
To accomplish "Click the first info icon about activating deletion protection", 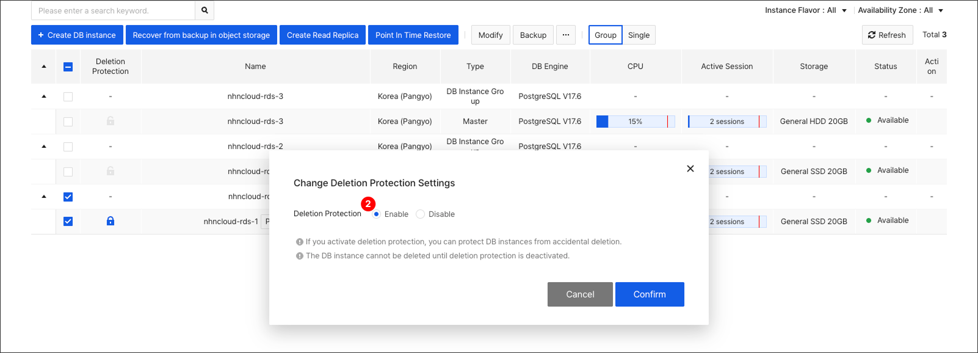I will click(x=300, y=242).
